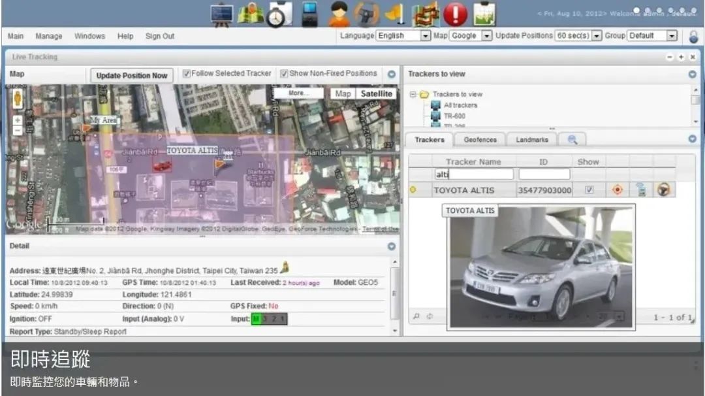Zoom out the map with minus control

pos(18,131)
